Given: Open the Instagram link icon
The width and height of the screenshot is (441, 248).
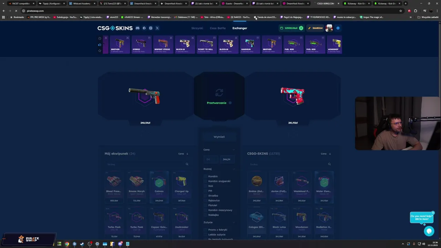Looking at the screenshot, I should [151, 28].
